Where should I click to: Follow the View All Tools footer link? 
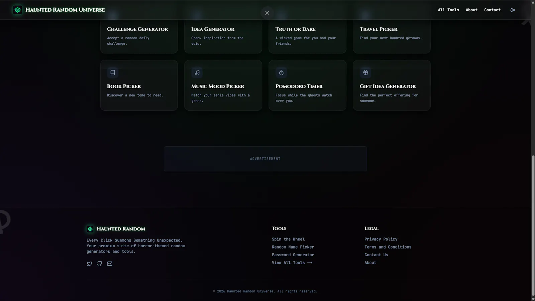point(292,263)
